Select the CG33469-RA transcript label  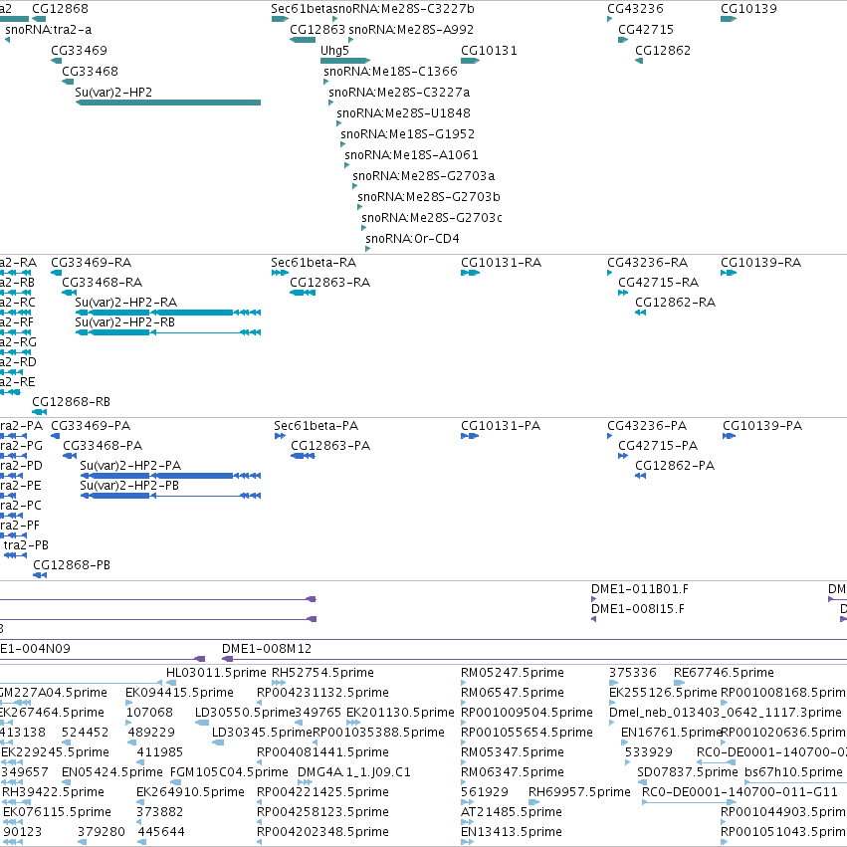[92, 263]
